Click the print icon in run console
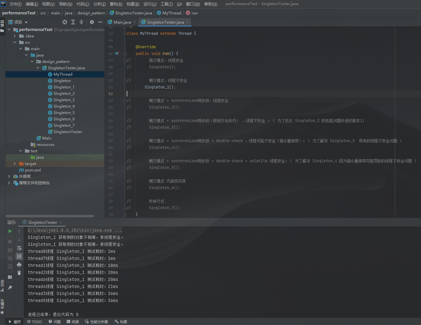Viewport: 421px width, 325px height. coord(19,265)
